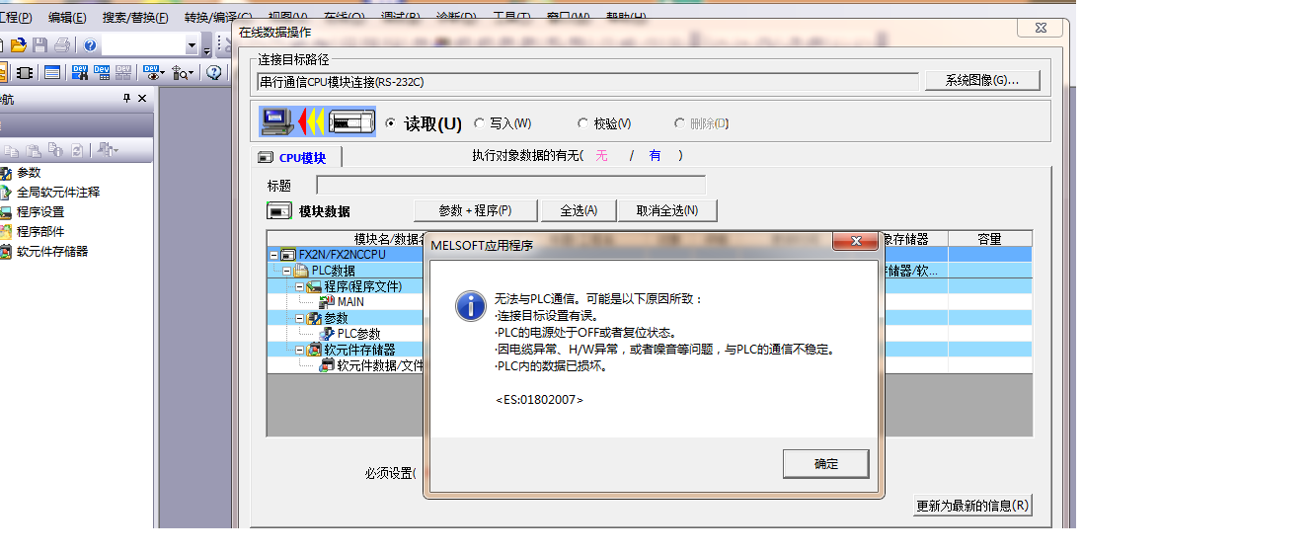Open the toolbar combo box dropdown
This screenshot has height=552, width=1315.
pyautogui.click(x=192, y=45)
